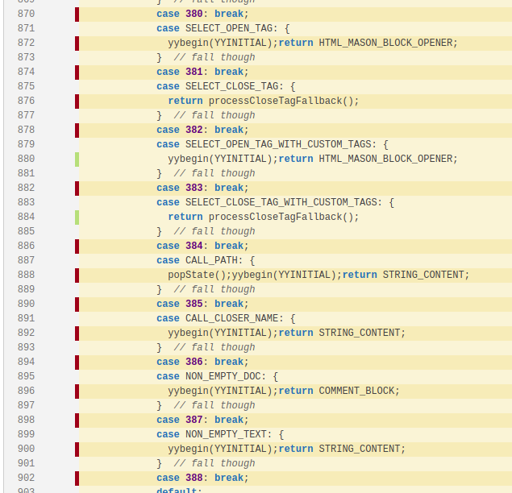Screen dimensions: 512x493
Task: Click red coverage marker on line 888
Action: coord(77,275)
